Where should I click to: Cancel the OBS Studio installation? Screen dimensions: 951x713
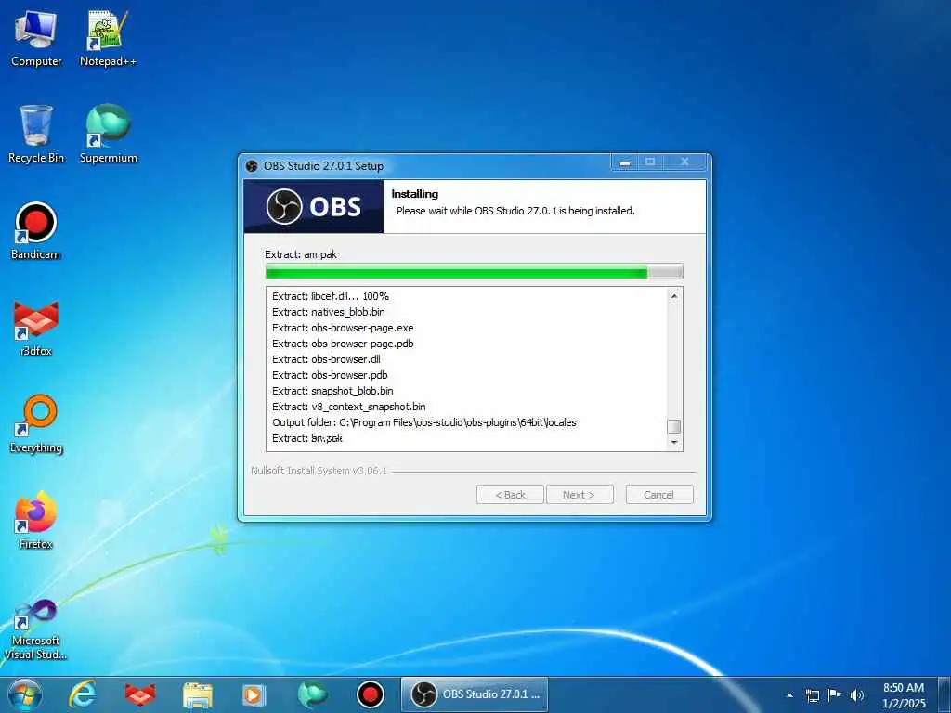[659, 495]
